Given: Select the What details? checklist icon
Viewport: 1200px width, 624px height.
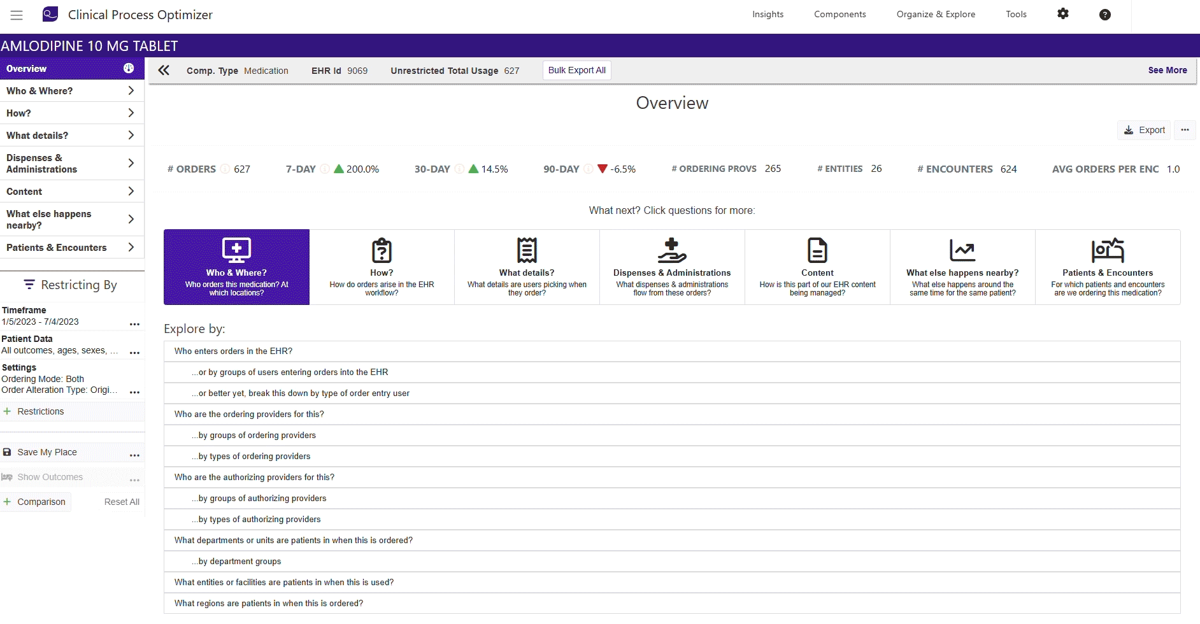Looking at the screenshot, I should coord(527,250).
